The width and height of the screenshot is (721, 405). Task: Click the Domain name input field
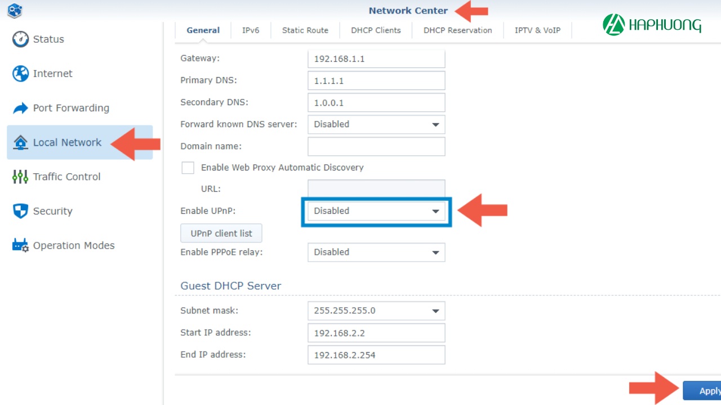click(x=376, y=146)
